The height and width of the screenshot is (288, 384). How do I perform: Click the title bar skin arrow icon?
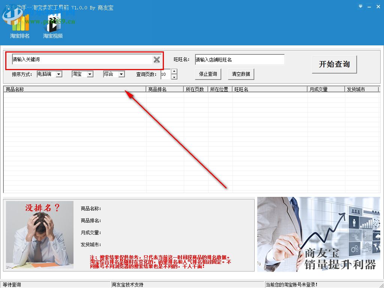[360, 6]
